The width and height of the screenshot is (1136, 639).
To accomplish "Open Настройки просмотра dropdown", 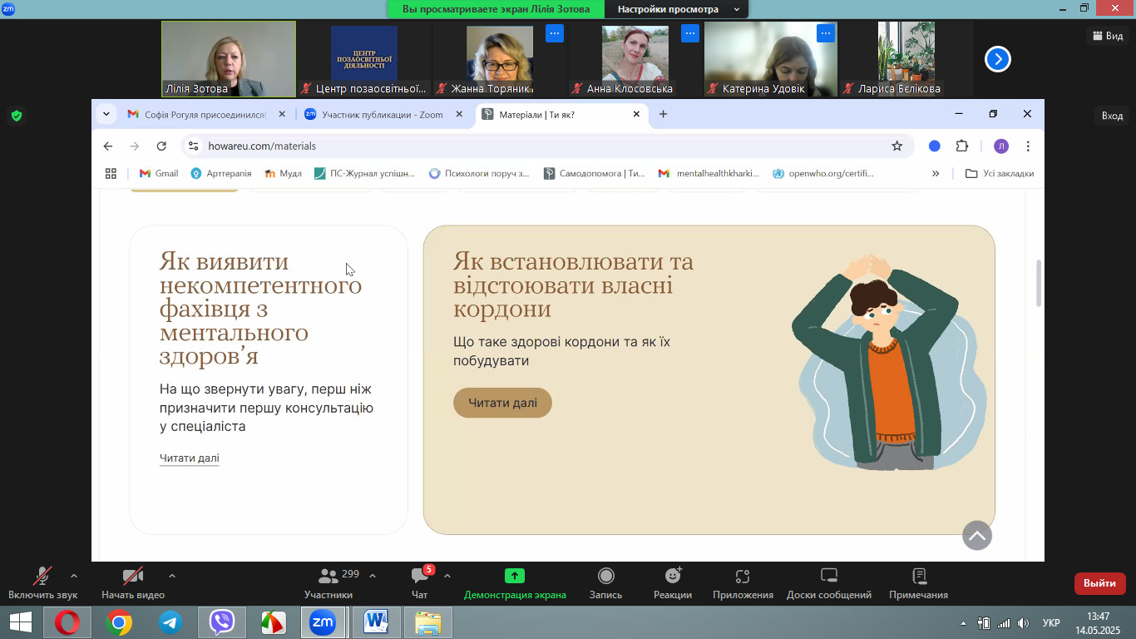I will point(679,9).
